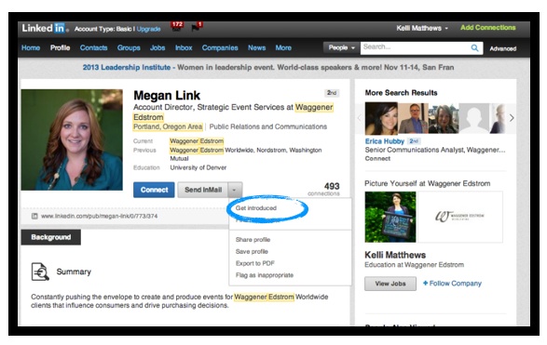Open the Jobs menu
Screen dimensions: 547x345
tap(157, 47)
